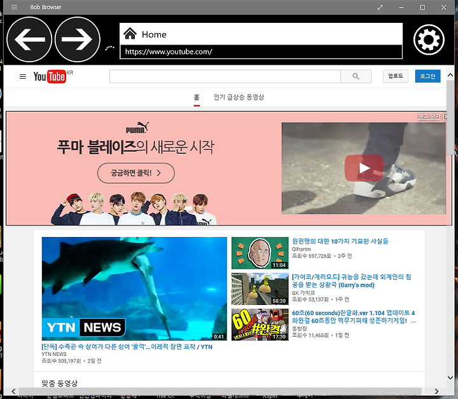Toggle full-screen expand arrows in title bar
Viewport: 458px width, 399px height.
(x=380, y=7)
